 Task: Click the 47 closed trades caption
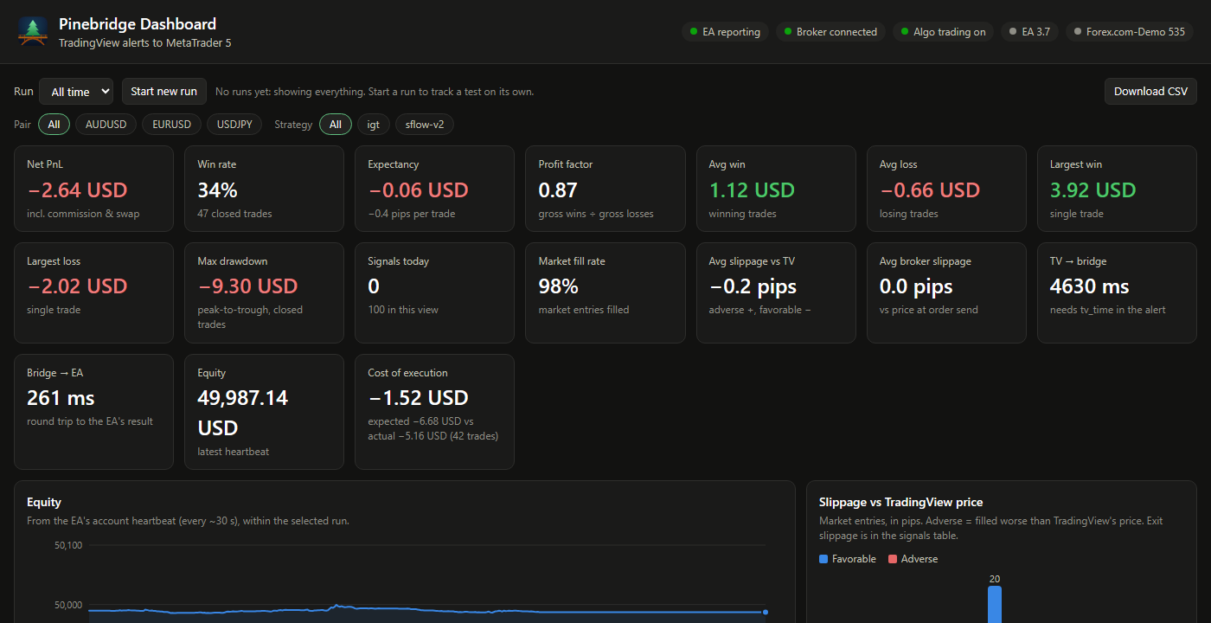tap(234, 214)
